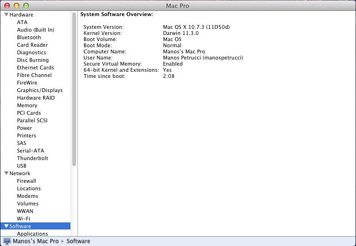Image resolution: width=356 pixels, height=246 pixels.
Task: Select the highlighted Software category
Action: coord(35,226)
